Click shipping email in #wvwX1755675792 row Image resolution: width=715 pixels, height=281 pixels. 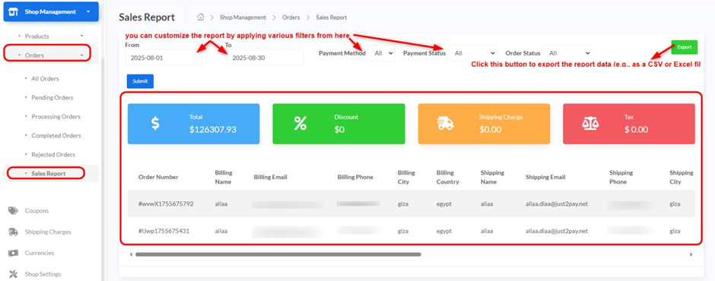pos(556,204)
